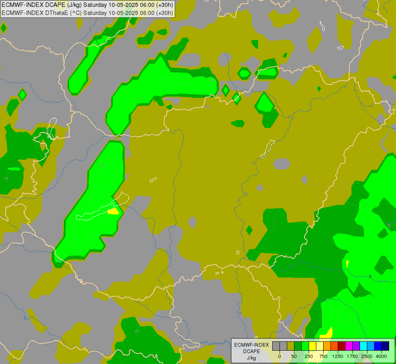Click the bright yellow legend swatch
396x364 pixels.
312,346
